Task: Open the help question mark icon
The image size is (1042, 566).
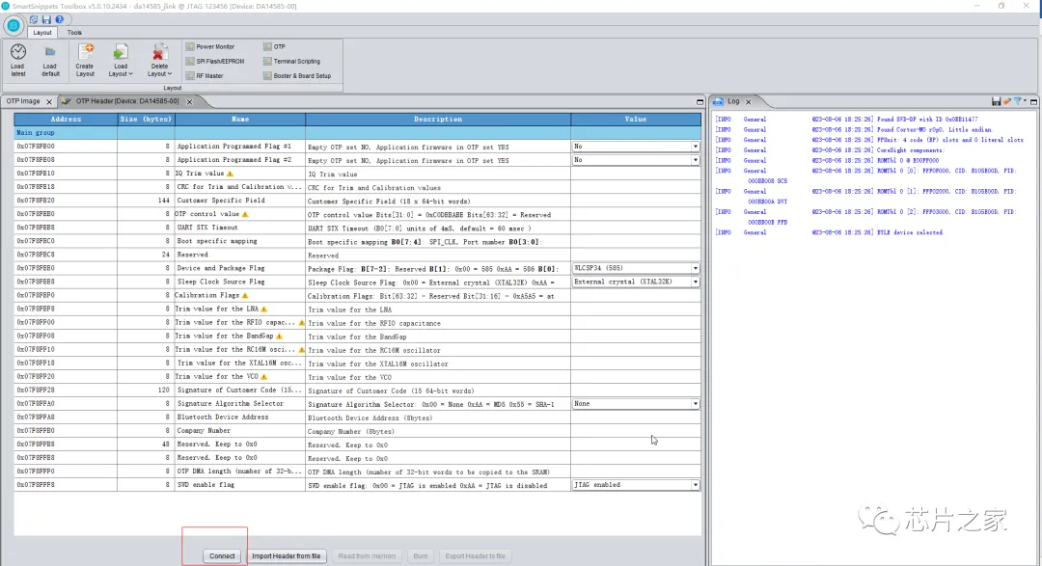Action: click(x=59, y=20)
